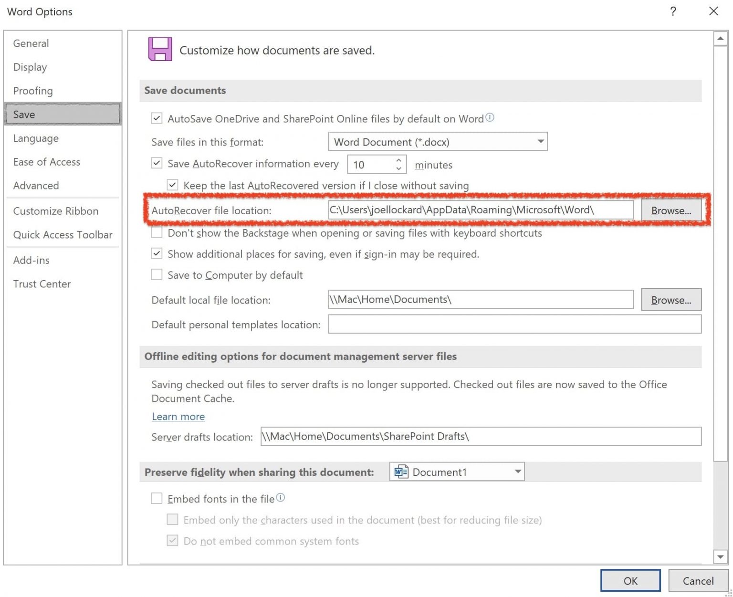Click the floppy disk save icon
The height and width of the screenshot is (597, 733).
[x=159, y=48]
